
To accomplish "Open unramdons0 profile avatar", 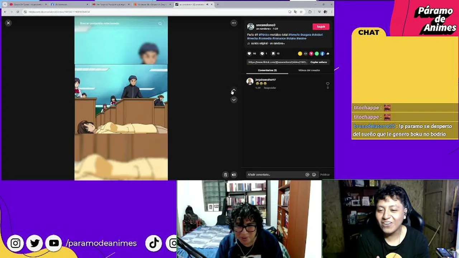I will pyautogui.click(x=250, y=27).
